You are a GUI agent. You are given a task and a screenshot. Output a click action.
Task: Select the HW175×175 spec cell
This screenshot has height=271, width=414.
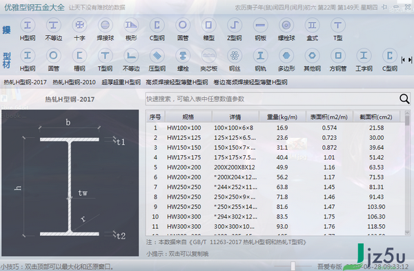click(x=184, y=157)
